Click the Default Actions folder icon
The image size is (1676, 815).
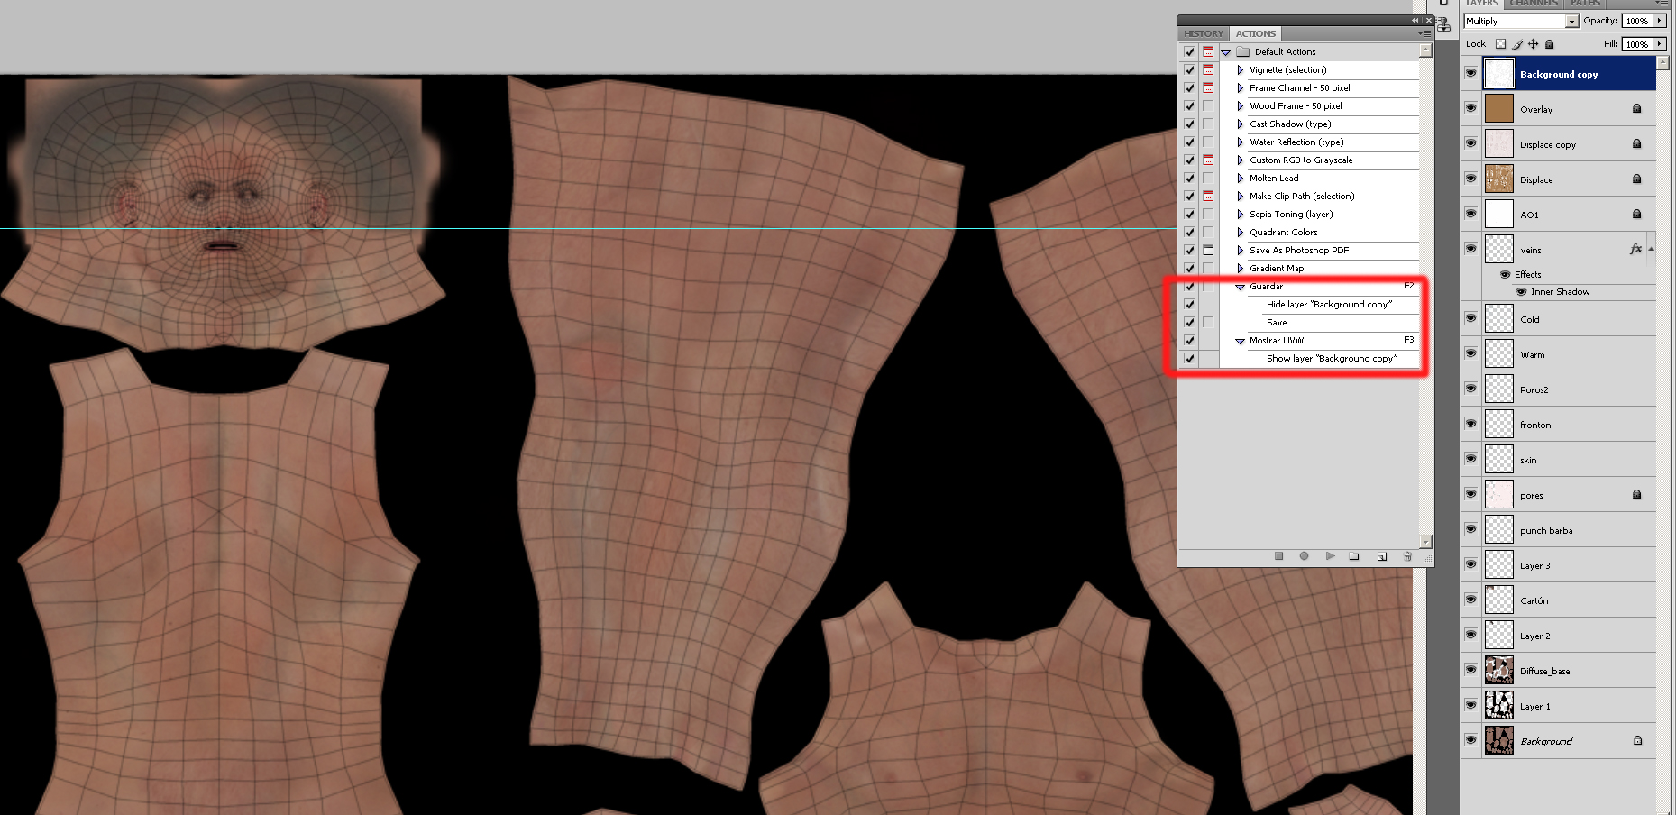(1243, 51)
